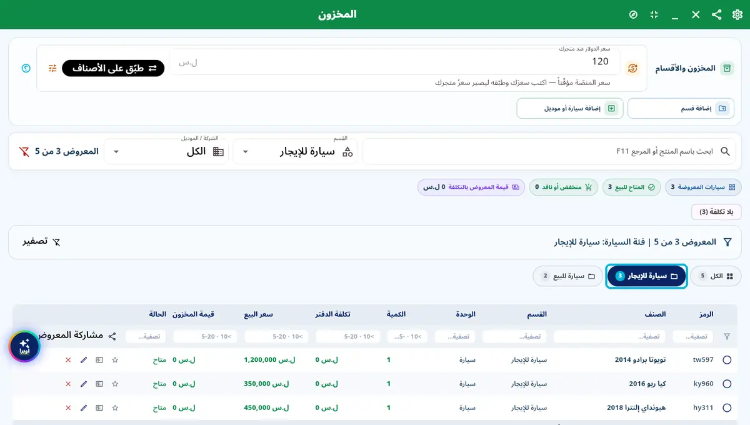750x425 pixels.
Task: Click the تصفير reset button
Action: [x=41, y=241]
